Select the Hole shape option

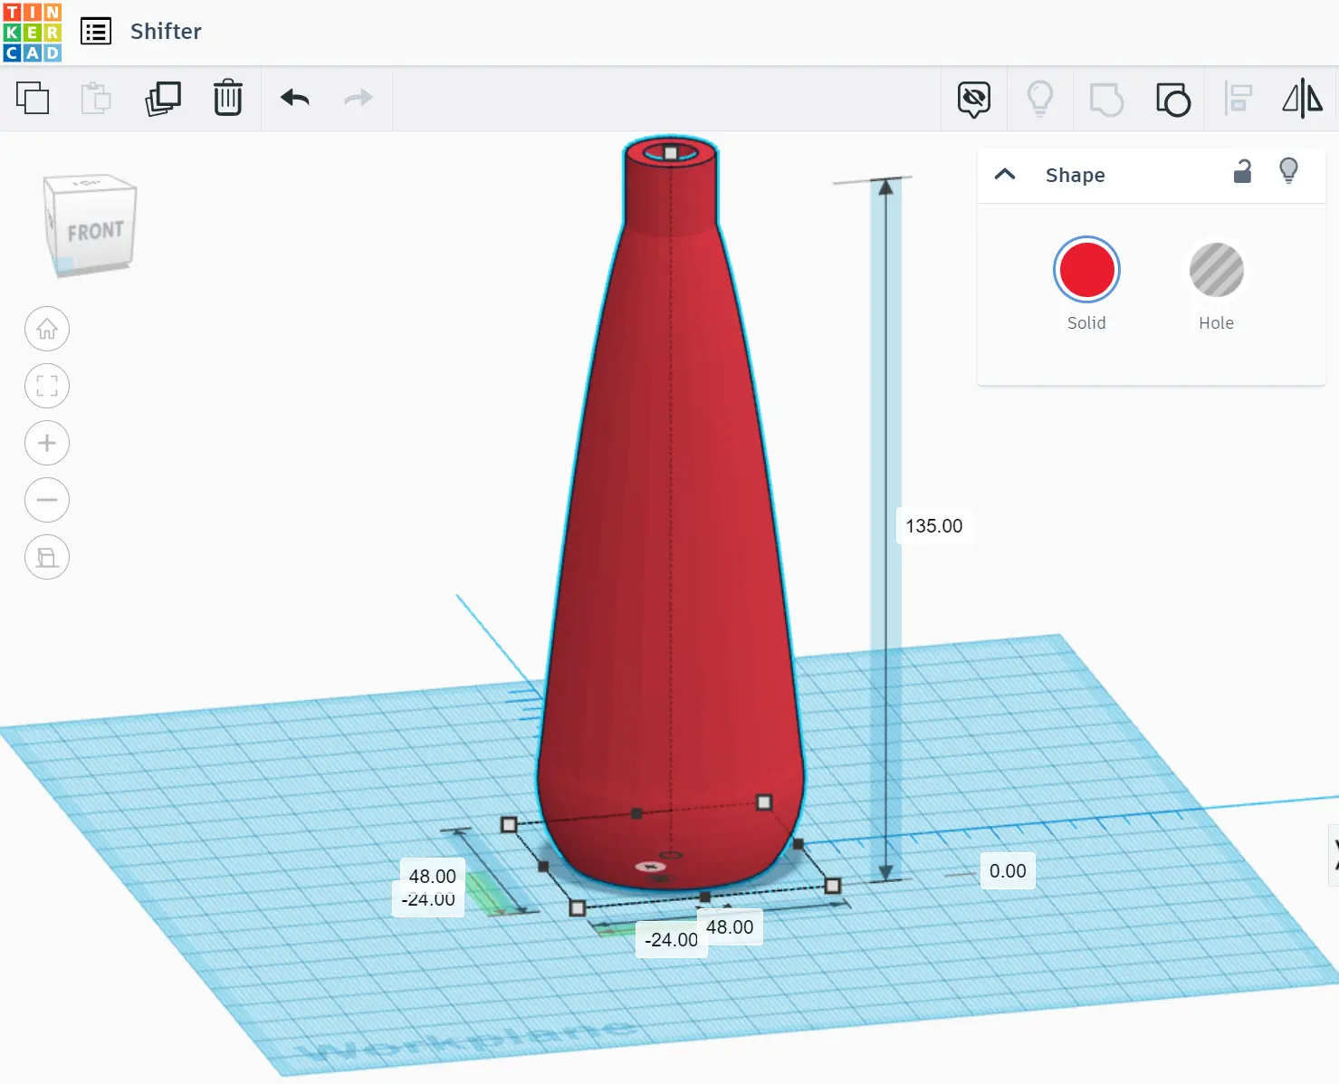click(x=1216, y=270)
